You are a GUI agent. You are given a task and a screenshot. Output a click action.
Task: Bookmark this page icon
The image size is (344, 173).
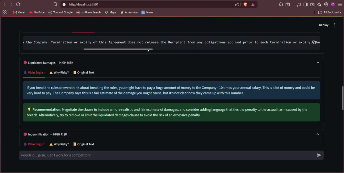pyautogui.click(x=55, y=4)
